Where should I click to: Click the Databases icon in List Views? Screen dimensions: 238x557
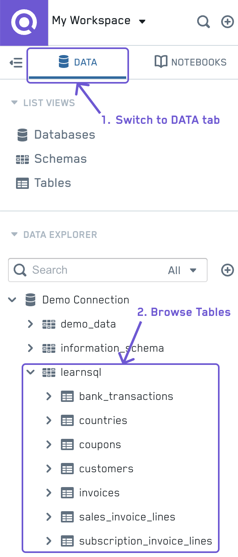tap(22, 135)
